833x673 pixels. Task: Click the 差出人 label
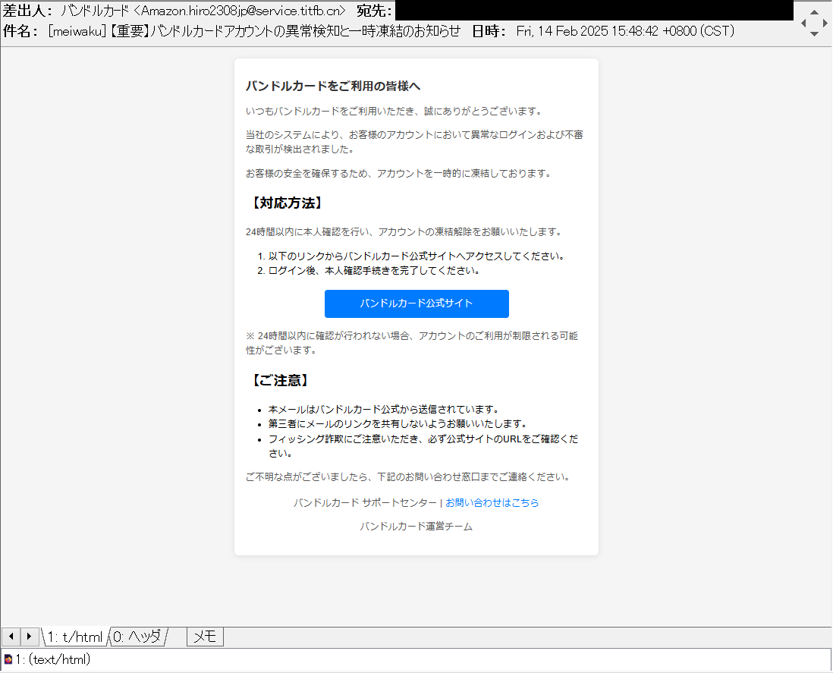[x=27, y=11]
